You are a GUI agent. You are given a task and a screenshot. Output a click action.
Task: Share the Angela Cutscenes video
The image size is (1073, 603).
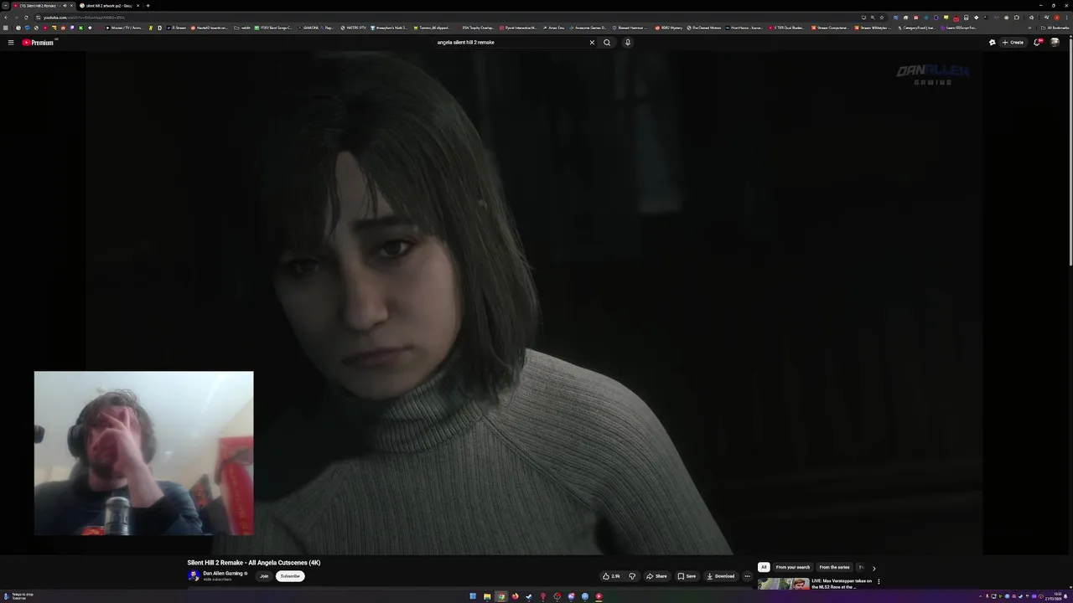point(656,576)
